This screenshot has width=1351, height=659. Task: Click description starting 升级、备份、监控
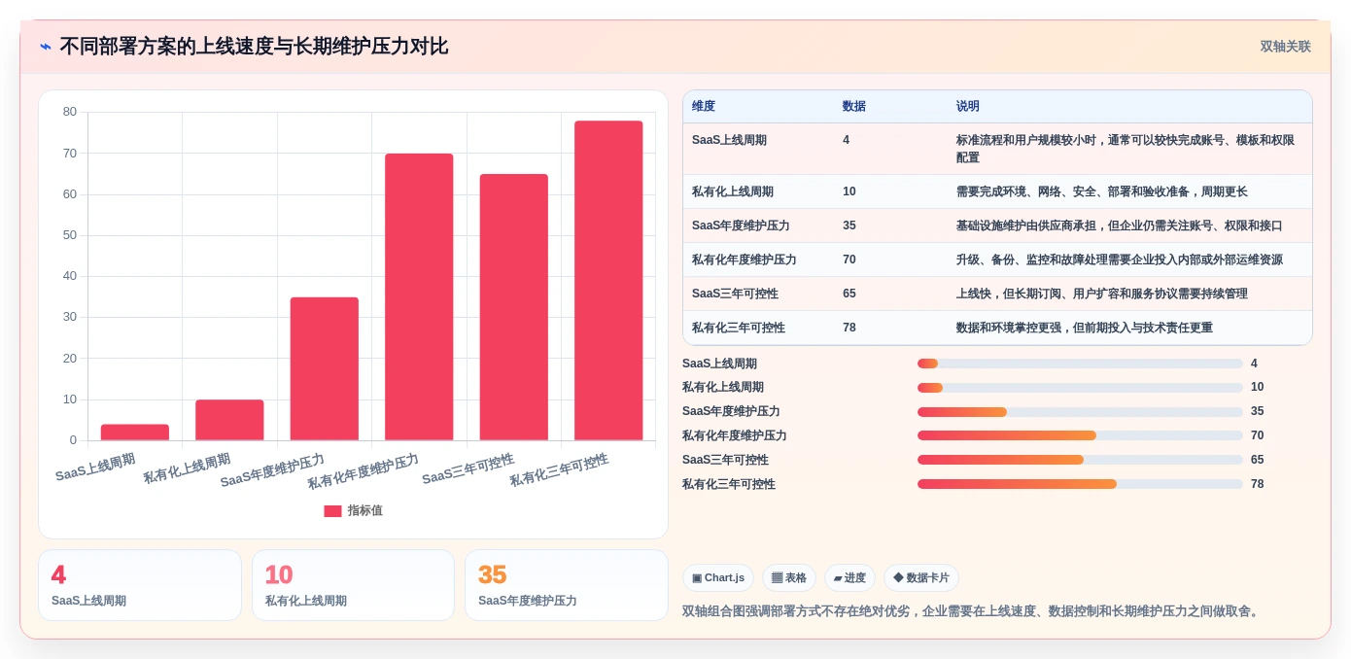1120,260
